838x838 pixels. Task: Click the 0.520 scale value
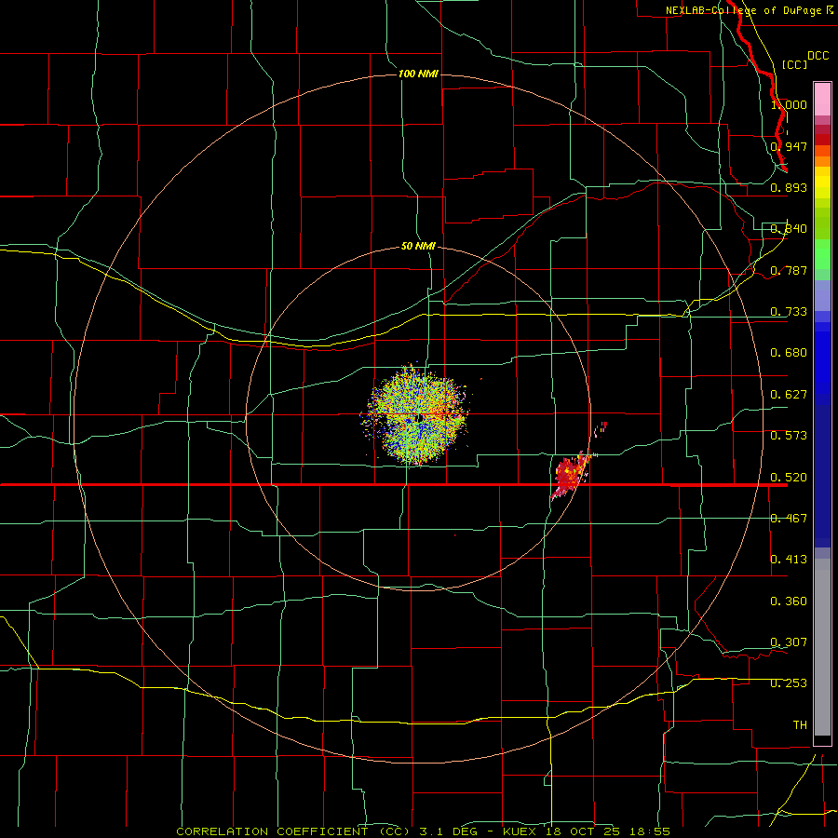point(789,477)
